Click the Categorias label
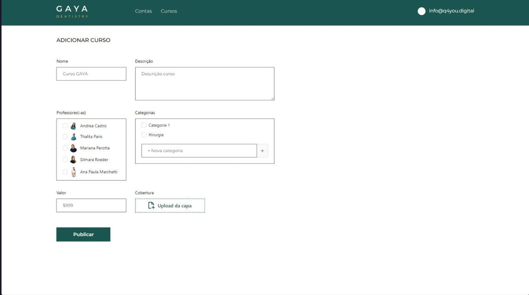Image resolution: width=529 pixels, height=295 pixels. (x=145, y=113)
